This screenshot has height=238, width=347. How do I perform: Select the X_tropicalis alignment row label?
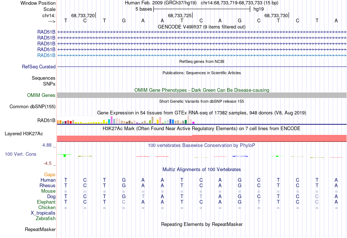point(43,213)
